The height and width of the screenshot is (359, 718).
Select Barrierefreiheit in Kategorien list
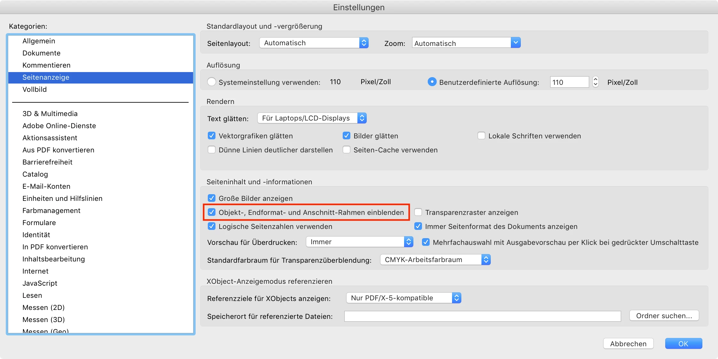pos(47,162)
